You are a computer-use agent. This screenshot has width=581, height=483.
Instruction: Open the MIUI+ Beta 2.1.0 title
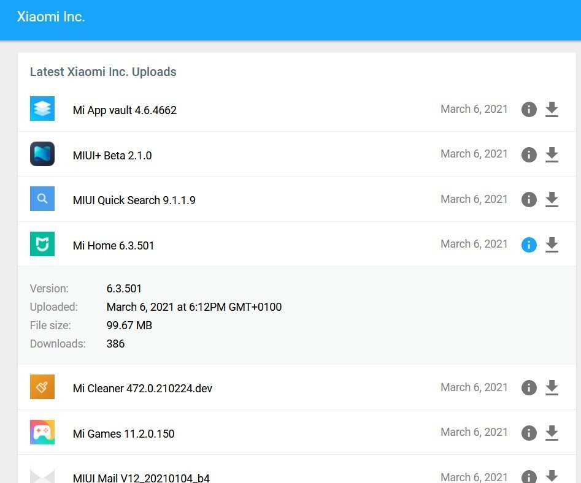tap(112, 155)
